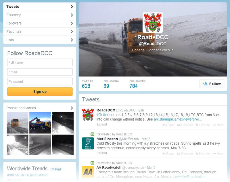Click the Follow button
230x182 pixels.
tap(212, 84)
